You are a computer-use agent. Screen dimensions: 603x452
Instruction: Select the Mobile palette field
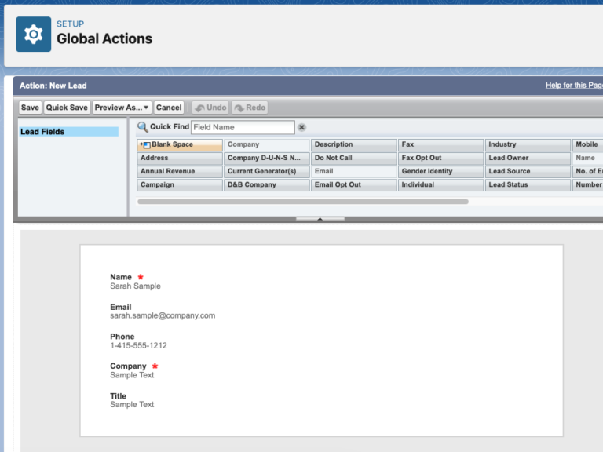tap(587, 144)
